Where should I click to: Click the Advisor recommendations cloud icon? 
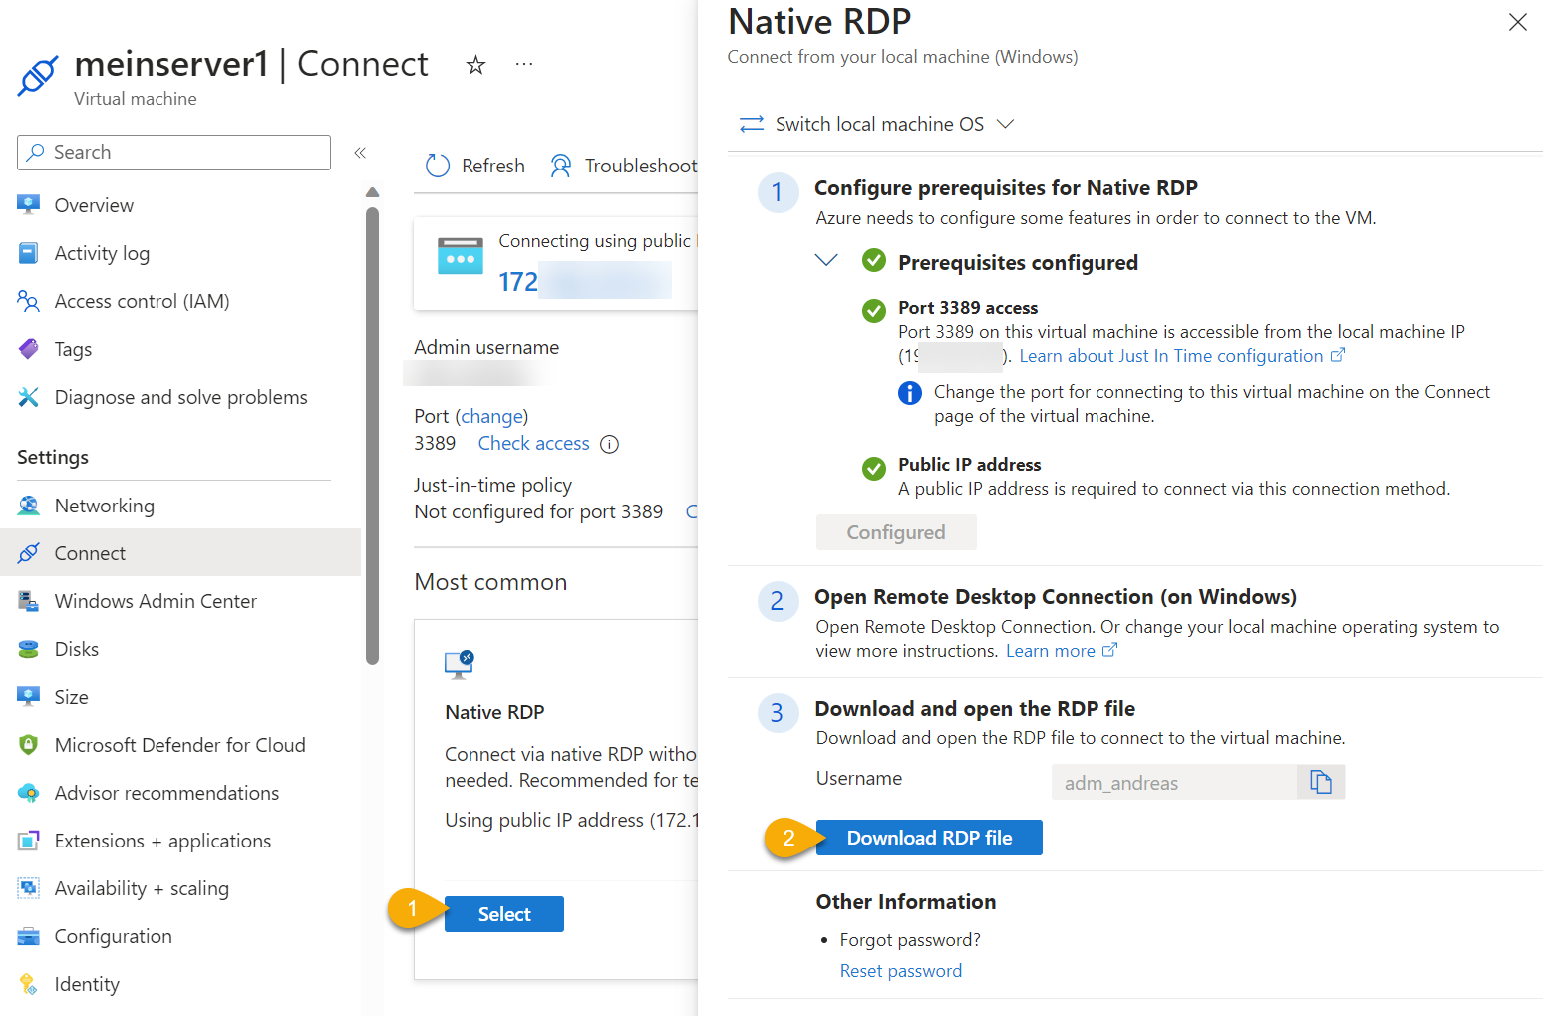tap(29, 793)
